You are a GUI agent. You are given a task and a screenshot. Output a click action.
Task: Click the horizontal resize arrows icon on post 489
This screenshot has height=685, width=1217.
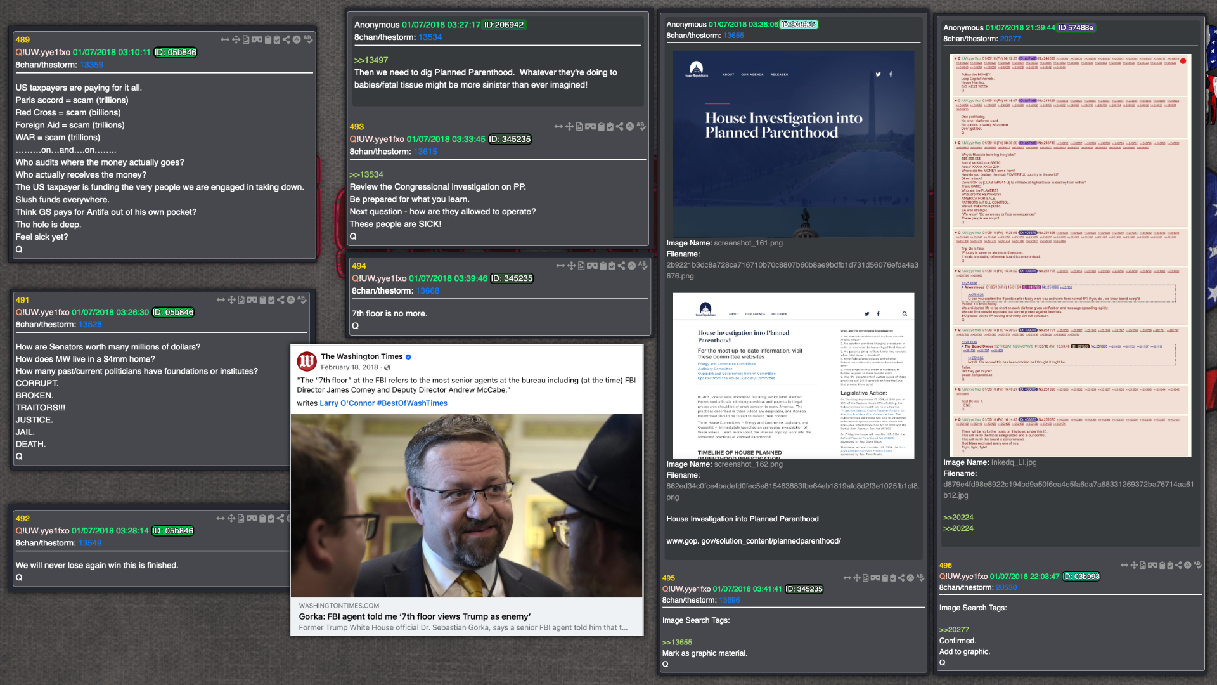point(225,39)
